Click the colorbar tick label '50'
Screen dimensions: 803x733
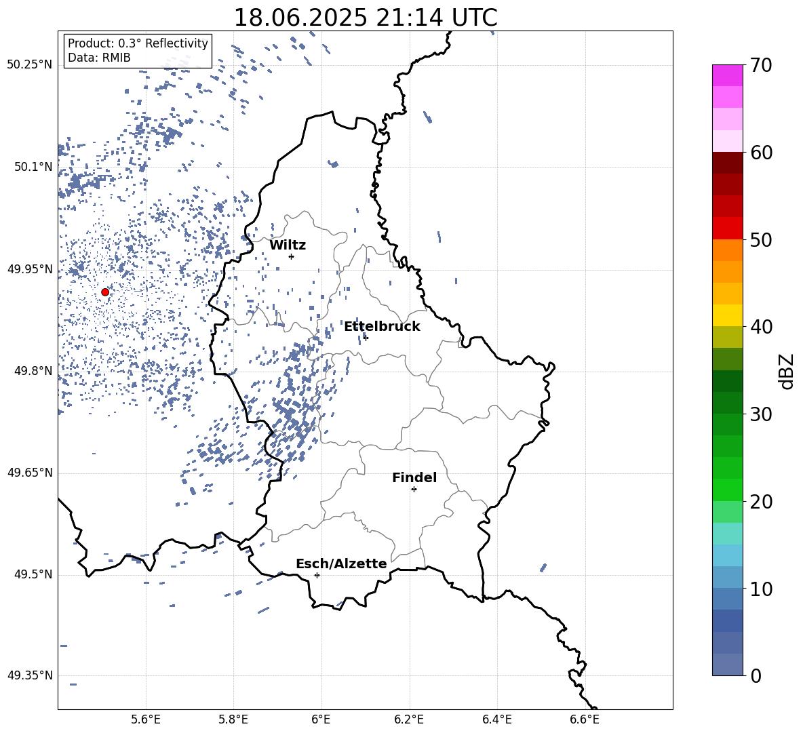pyautogui.click(x=762, y=239)
